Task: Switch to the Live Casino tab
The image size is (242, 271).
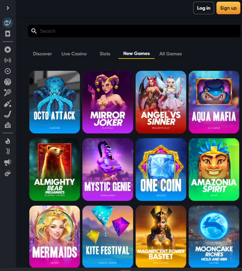Action: pyautogui.click(x=74, y=54)
